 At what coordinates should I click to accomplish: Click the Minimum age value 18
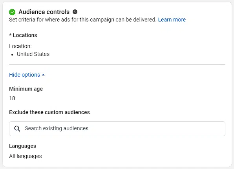tap(12, 98)
